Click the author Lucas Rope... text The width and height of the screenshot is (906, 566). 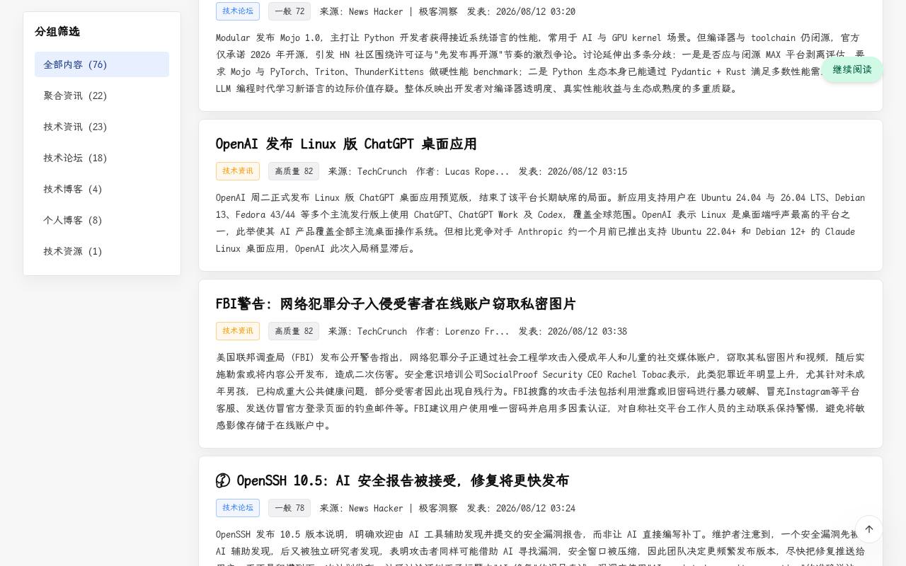pyautogui.click(x=463, y=171)
